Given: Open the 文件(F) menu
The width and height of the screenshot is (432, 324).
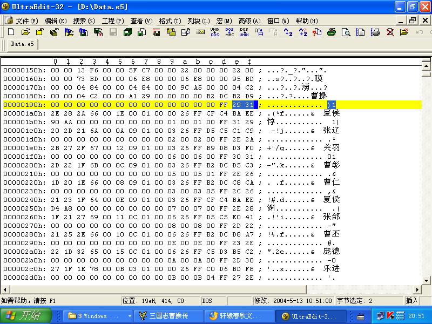Looking at the screenshot, I should click(x=26, y=21).
